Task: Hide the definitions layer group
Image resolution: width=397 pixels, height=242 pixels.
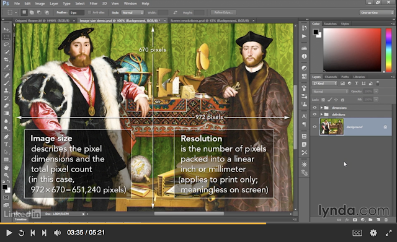Action: pos(314,115)
